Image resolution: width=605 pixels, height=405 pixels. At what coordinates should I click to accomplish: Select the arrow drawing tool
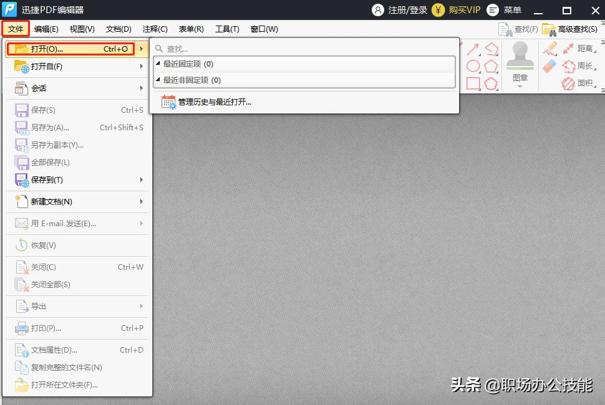click(473, 49)
